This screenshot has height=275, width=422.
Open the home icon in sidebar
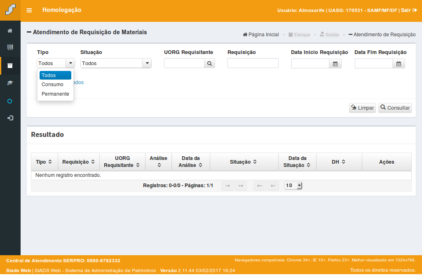coord(10,31)
